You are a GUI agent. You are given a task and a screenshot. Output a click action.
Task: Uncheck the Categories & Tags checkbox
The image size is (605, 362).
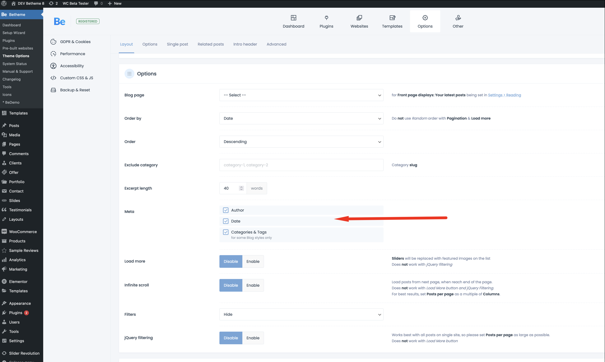pos(226,232)
